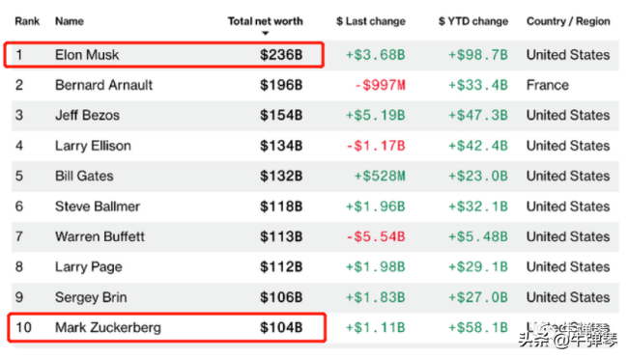628x358 pixels.
Task: Click on Bill Gates in the list
Action: (84, 176)
